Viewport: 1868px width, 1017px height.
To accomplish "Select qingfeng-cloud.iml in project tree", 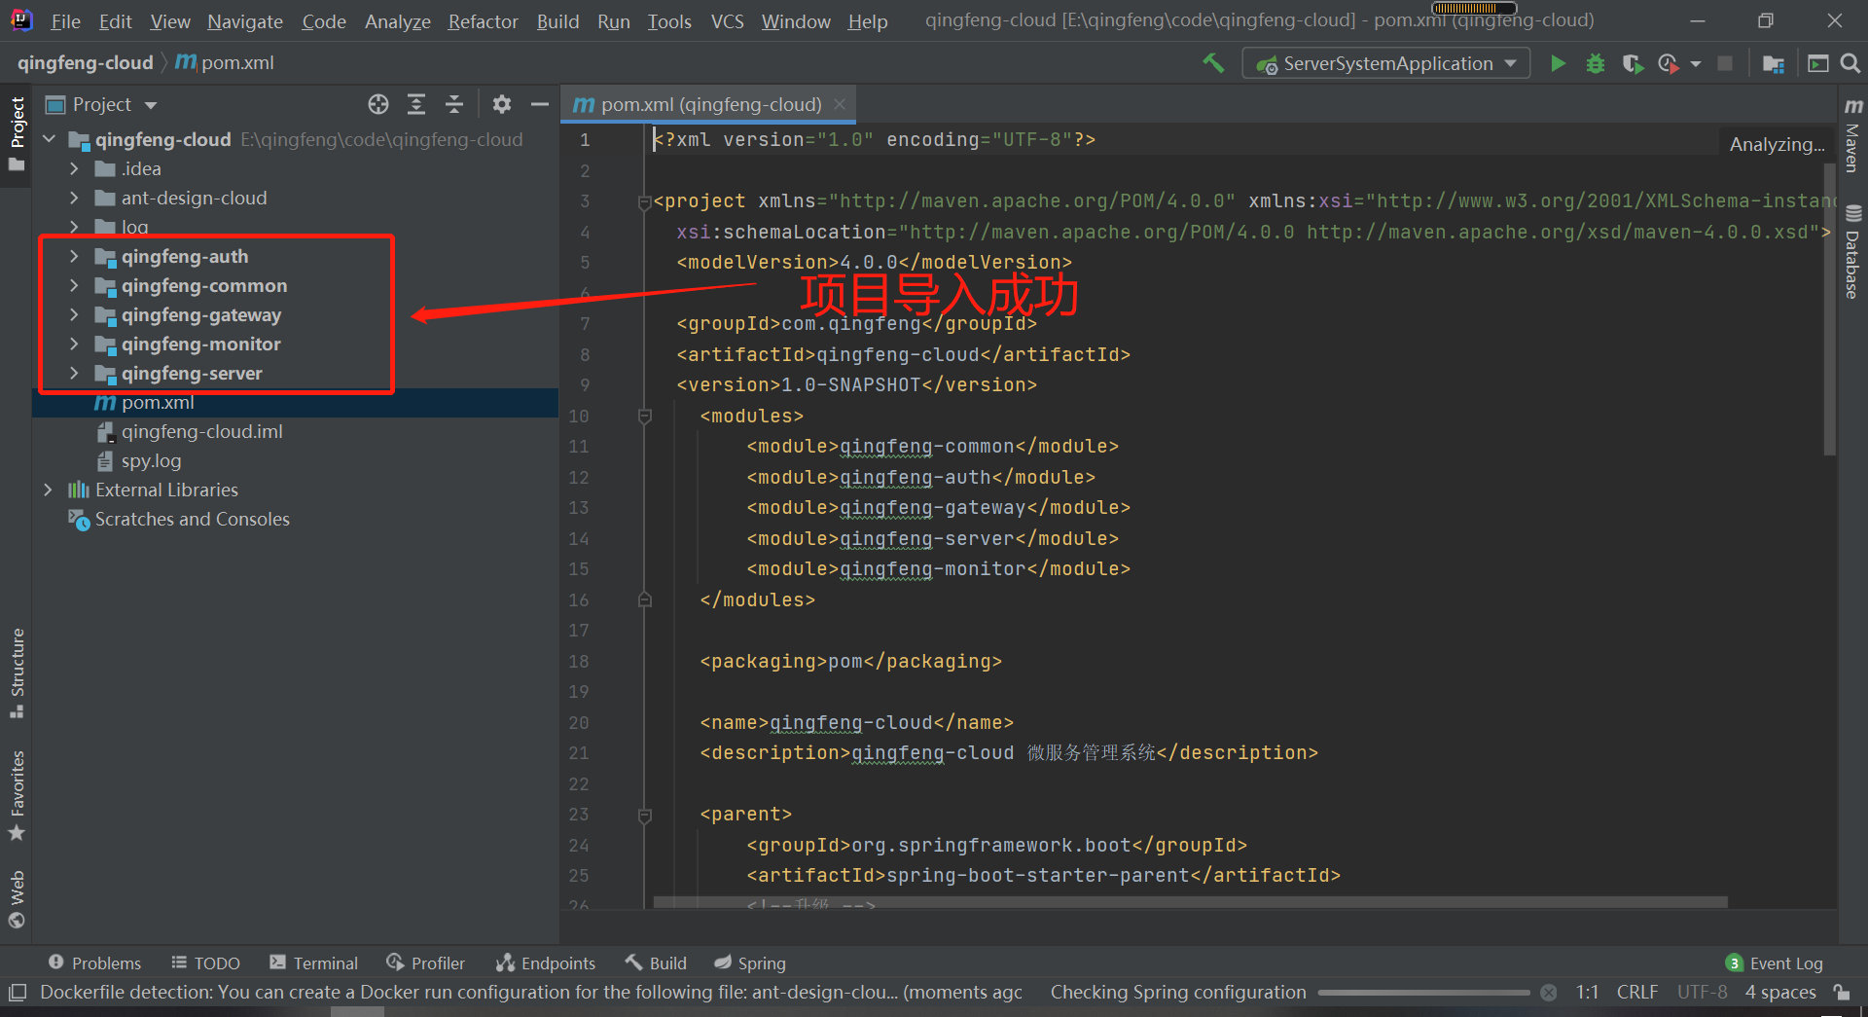I will (201, 431).
